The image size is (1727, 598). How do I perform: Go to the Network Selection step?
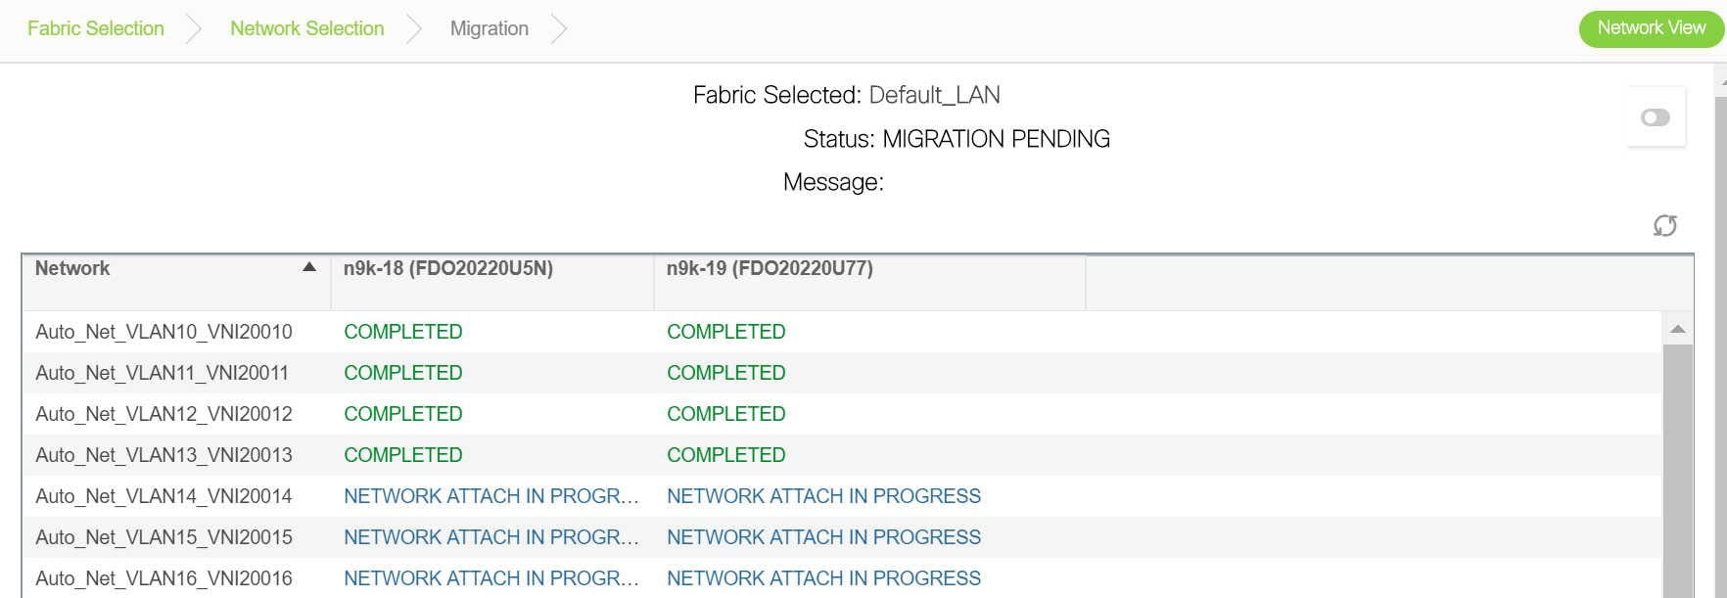(x=306, y=28)
